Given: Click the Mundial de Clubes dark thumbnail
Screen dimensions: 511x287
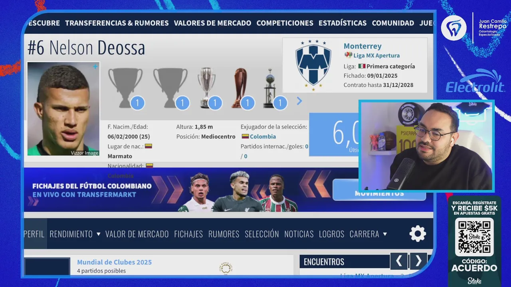Looking at the screenshot, I should pos(47,267).
